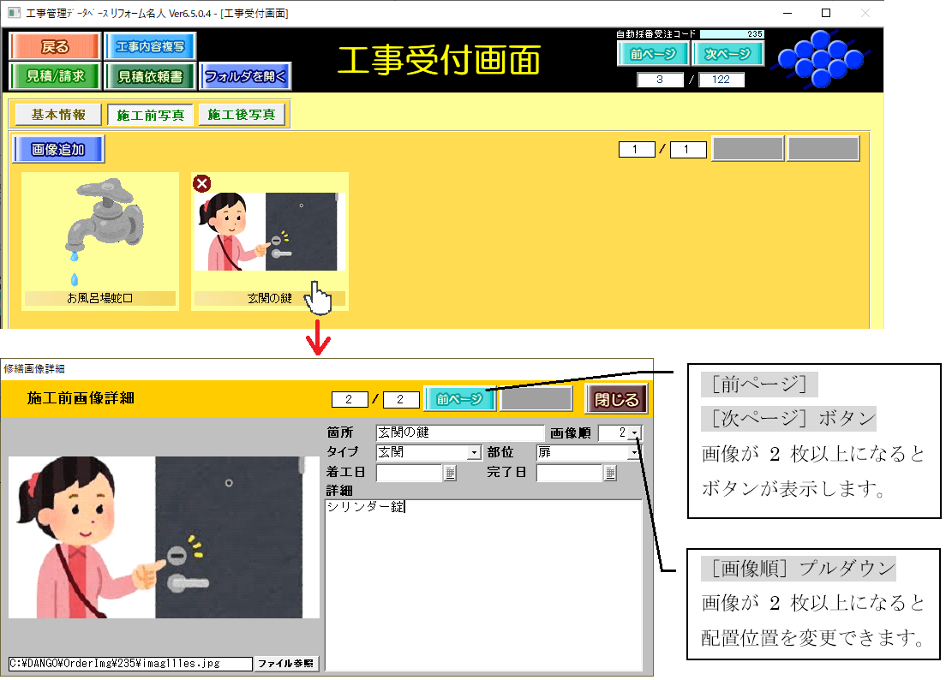Screen dimensions: 946x680
Task: Click the フォルダを開く button
Action: (246, 76)
